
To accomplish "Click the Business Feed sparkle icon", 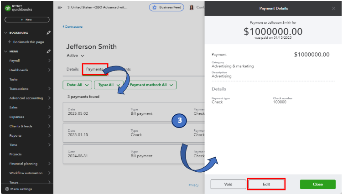I will 155,7.
